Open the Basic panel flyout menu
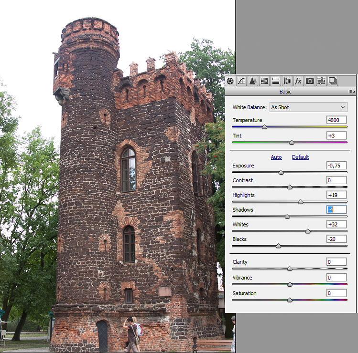The height and width of the screenshot is (353, 358). 351,92
